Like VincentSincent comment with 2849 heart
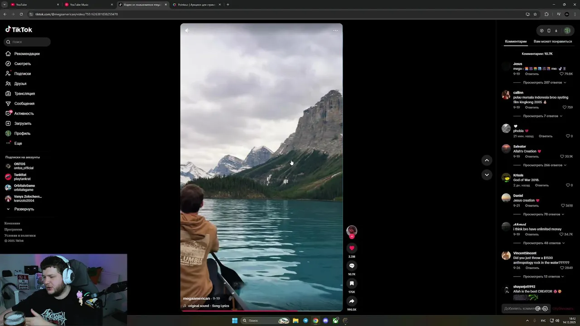 tap(562, 268)
